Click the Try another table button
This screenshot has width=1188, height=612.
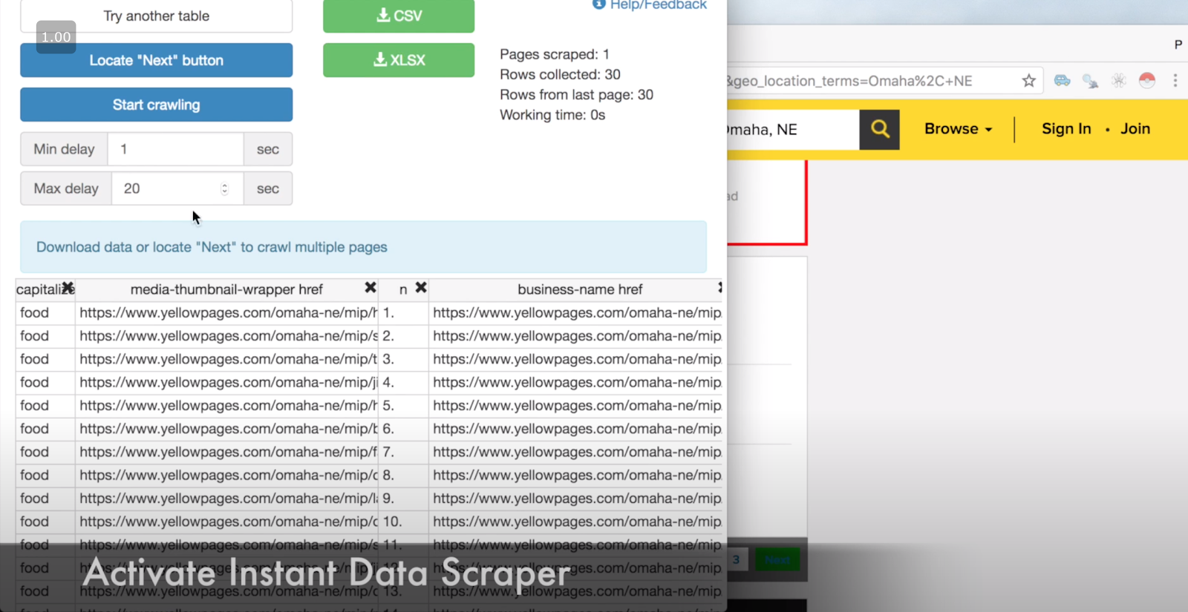click(156, 16)
